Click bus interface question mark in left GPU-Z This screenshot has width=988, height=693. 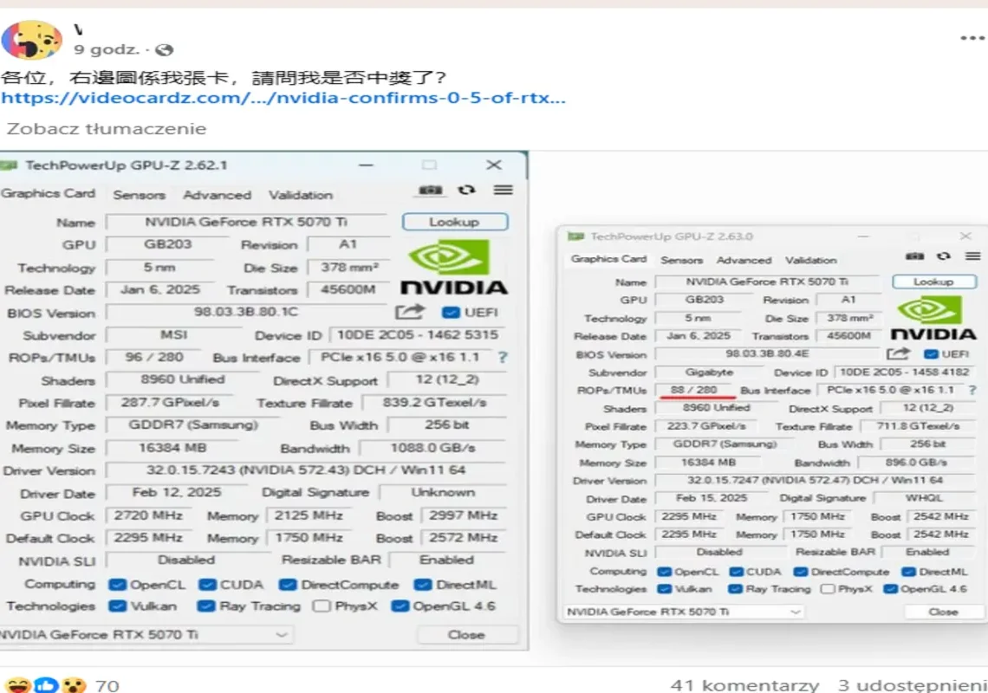(502, 357)
